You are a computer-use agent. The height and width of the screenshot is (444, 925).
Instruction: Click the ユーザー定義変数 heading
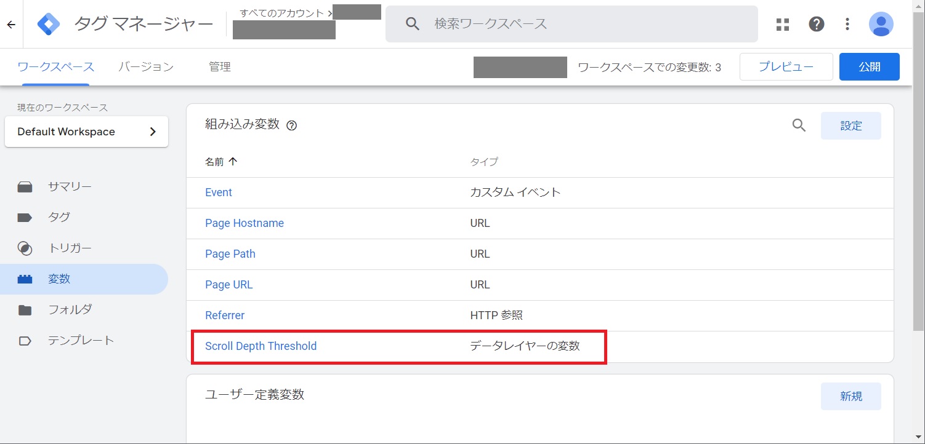point(255,395)
